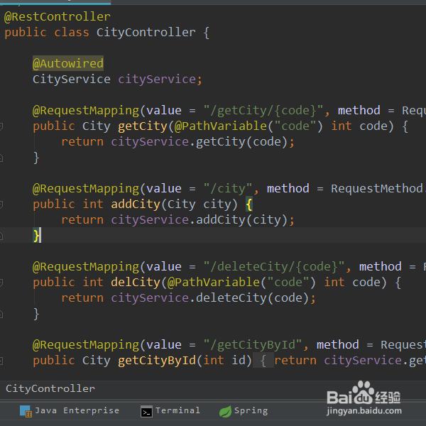The width and height of the screenshot is (426, 426).
Task: Click the 'int id' parameter of getCityById
Action: (224, 361)
